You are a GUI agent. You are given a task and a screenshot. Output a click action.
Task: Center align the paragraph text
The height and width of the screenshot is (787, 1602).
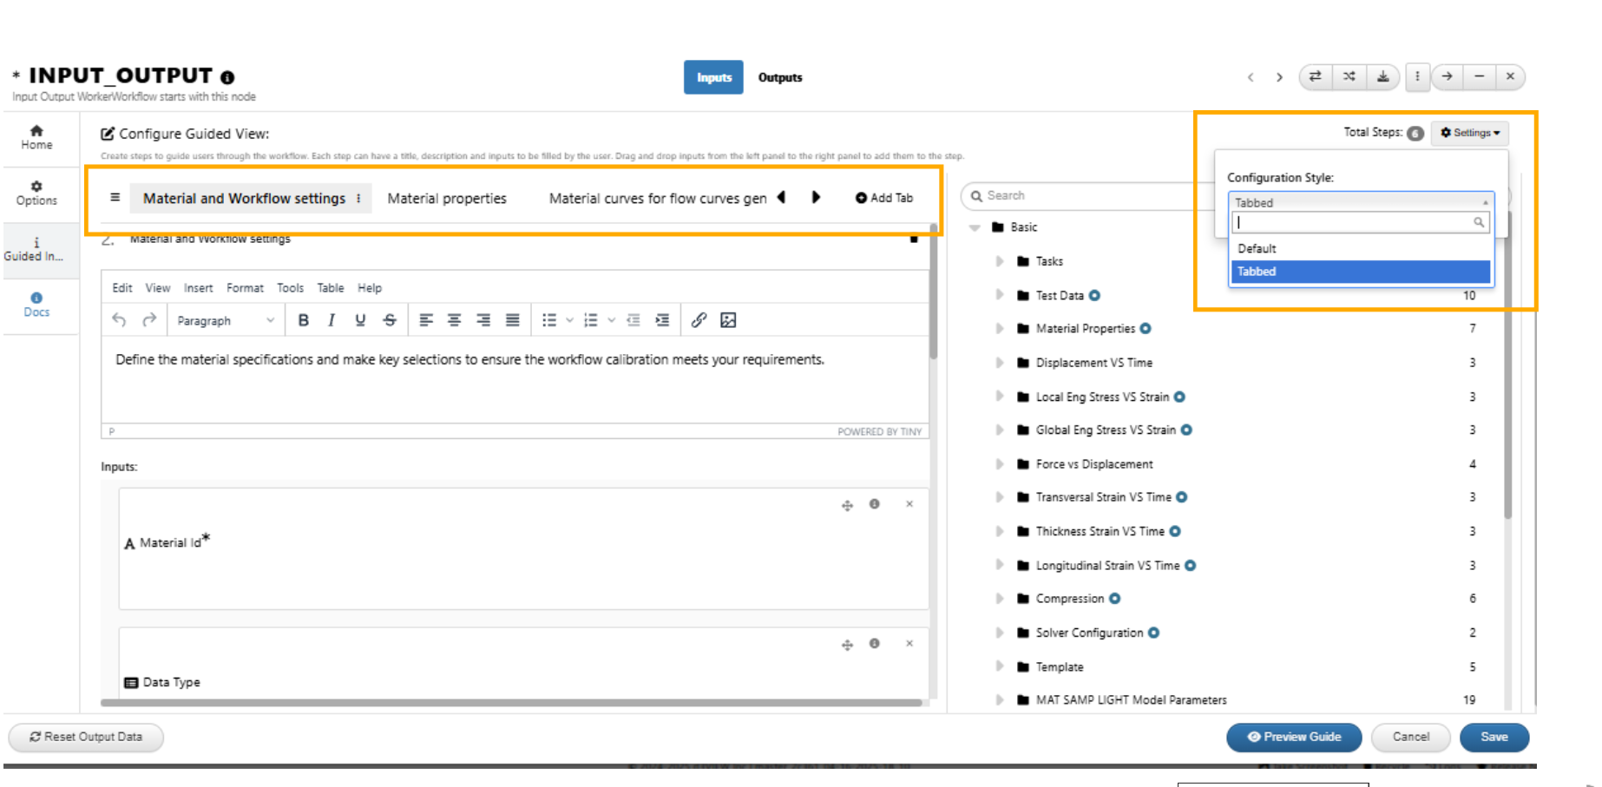click(454, 320)
